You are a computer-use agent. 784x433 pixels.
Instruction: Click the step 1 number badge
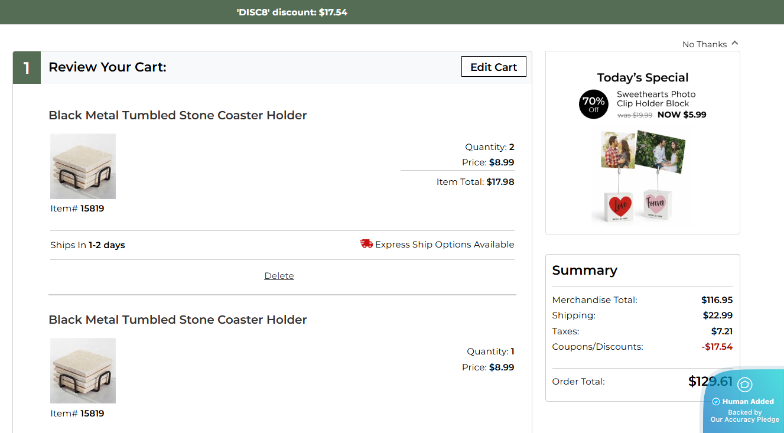[27, 67]
